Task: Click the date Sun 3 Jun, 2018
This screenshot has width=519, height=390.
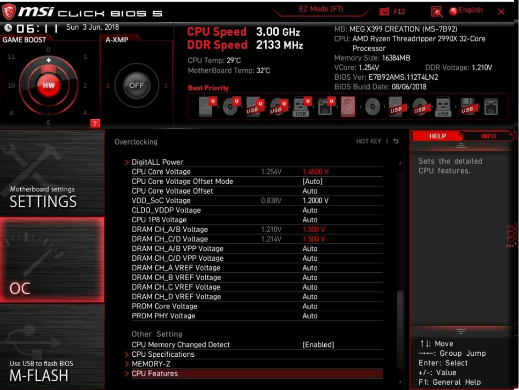Action: [92, 27]
